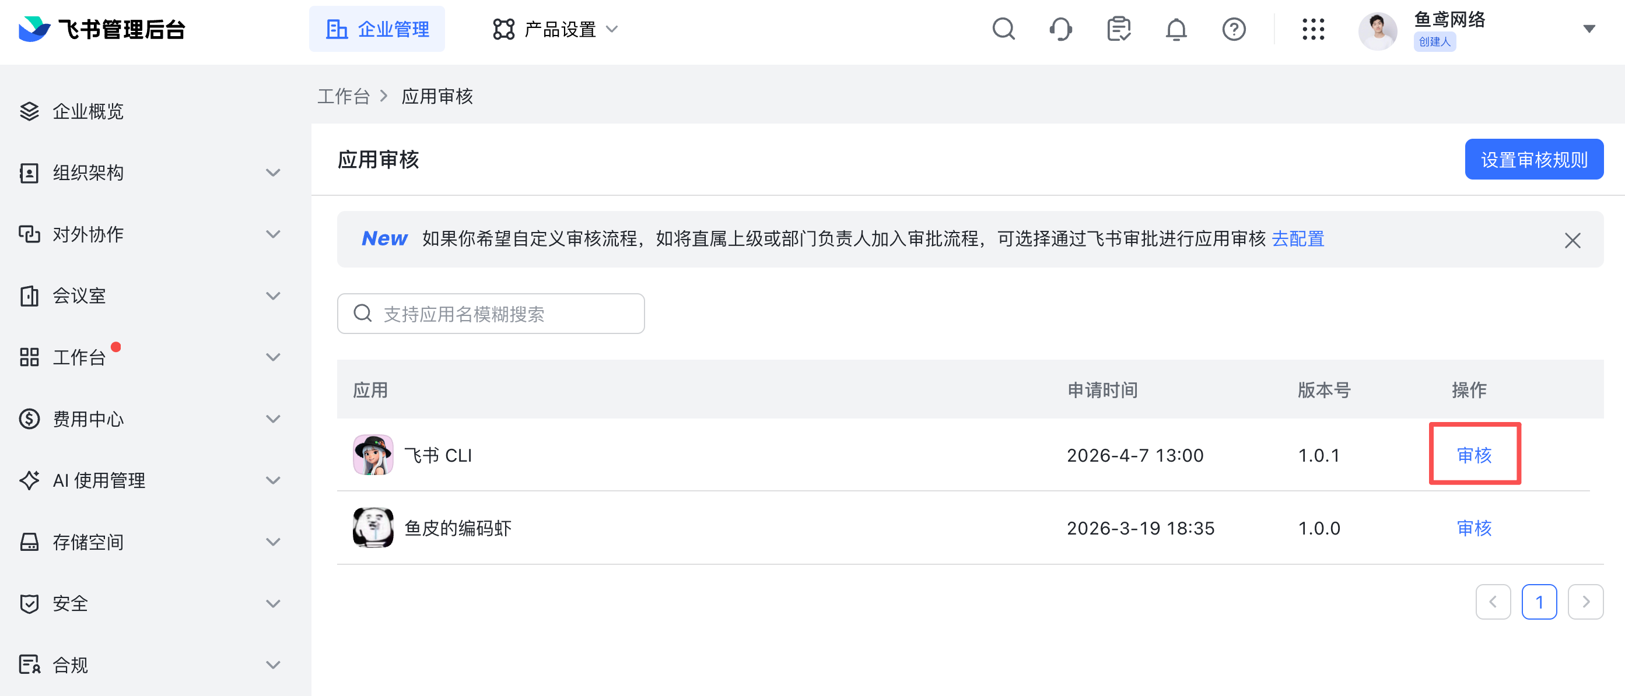Open the 鱼鸢网络 account dropdown arrow
This screenshot has height=696, width=1625.
click(x=1589, y=29)
